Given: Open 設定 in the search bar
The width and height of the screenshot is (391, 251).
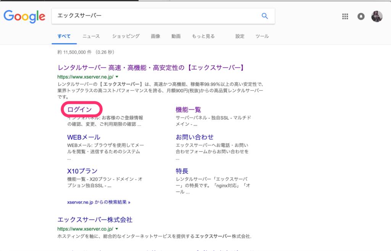Looking at the screenshot, I should [x=240, y=36].
